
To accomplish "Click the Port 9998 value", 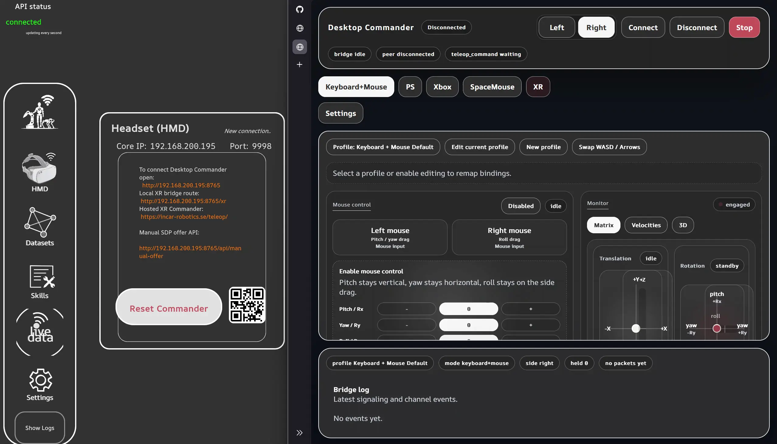I will [261, 146].
